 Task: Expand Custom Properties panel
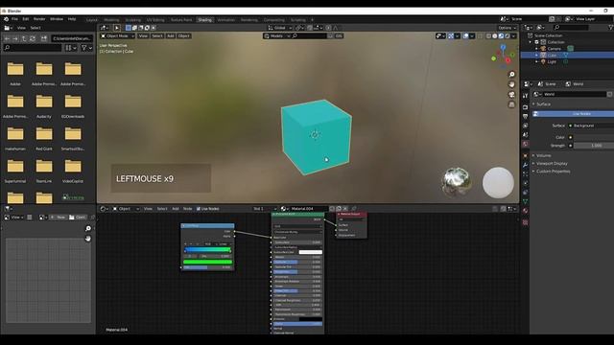(x=553, y=171)
